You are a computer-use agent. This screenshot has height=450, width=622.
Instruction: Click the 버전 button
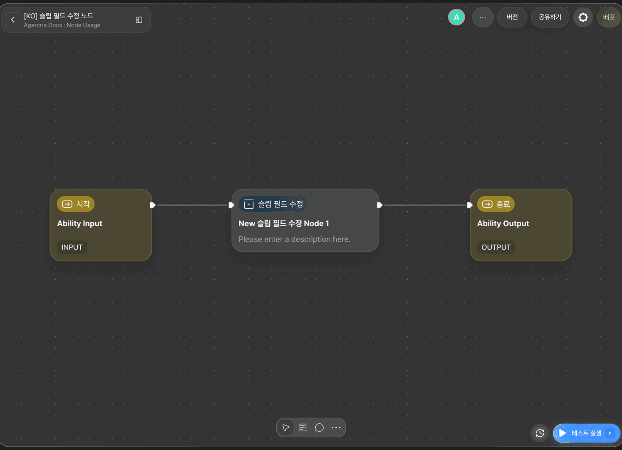pos(512,17)
